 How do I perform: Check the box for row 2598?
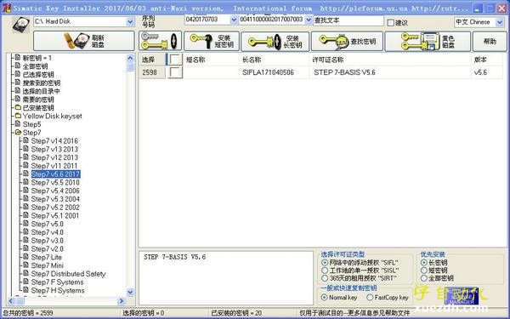(x=174, y=72)
